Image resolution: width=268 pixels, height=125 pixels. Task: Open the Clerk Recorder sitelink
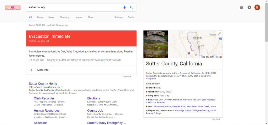(44, 98)
